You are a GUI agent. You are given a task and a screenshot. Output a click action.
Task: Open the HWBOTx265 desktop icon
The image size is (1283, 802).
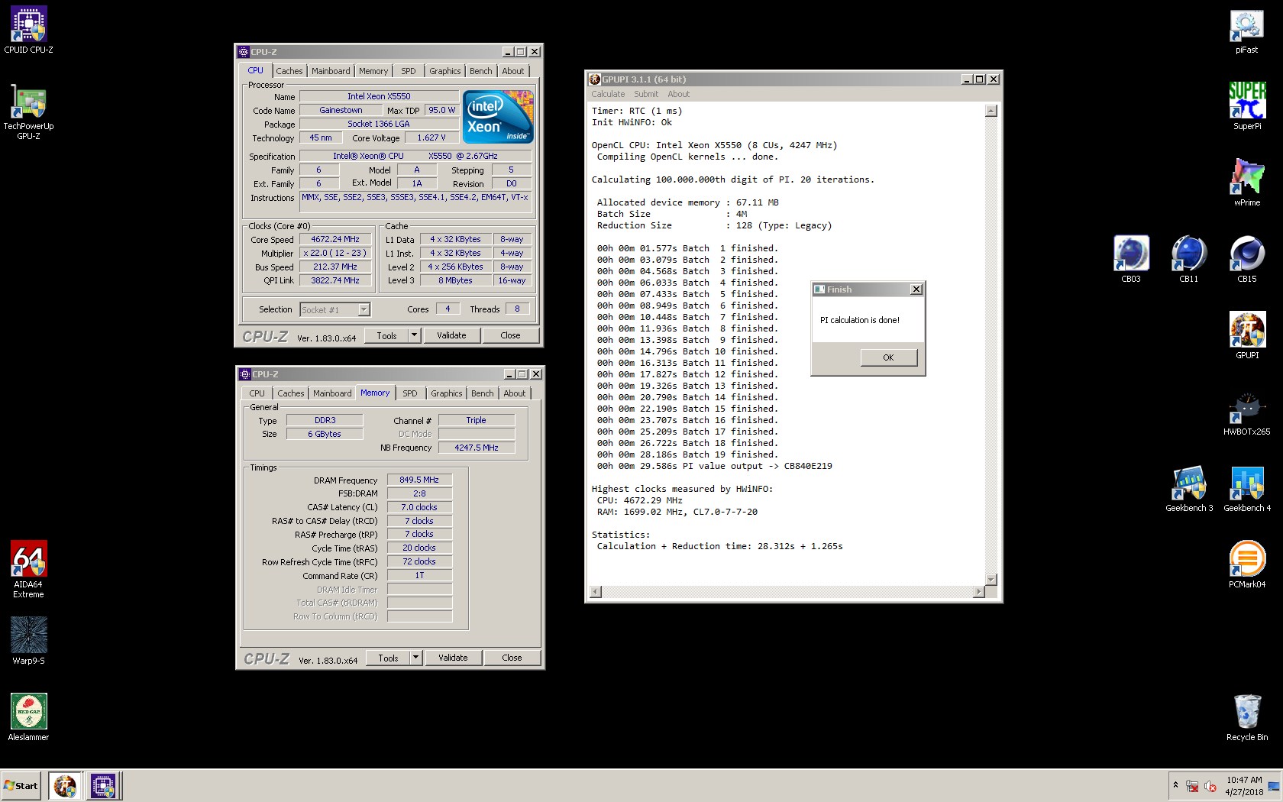(x=1246, y=413)
